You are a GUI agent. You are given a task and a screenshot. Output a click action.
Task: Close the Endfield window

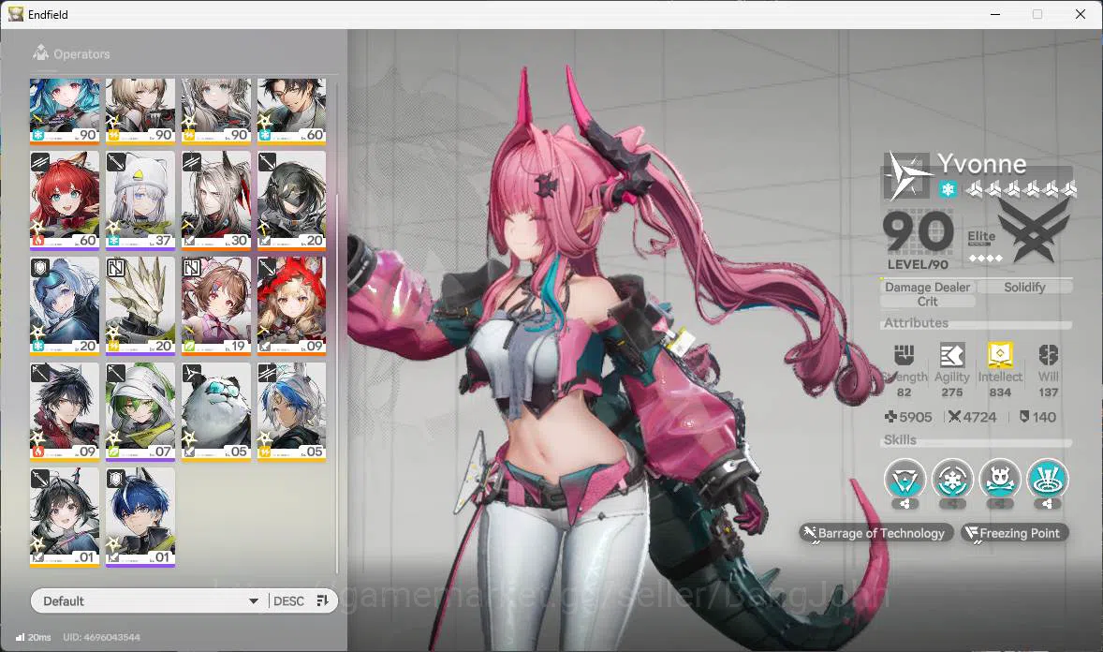tap(1081, 14)
